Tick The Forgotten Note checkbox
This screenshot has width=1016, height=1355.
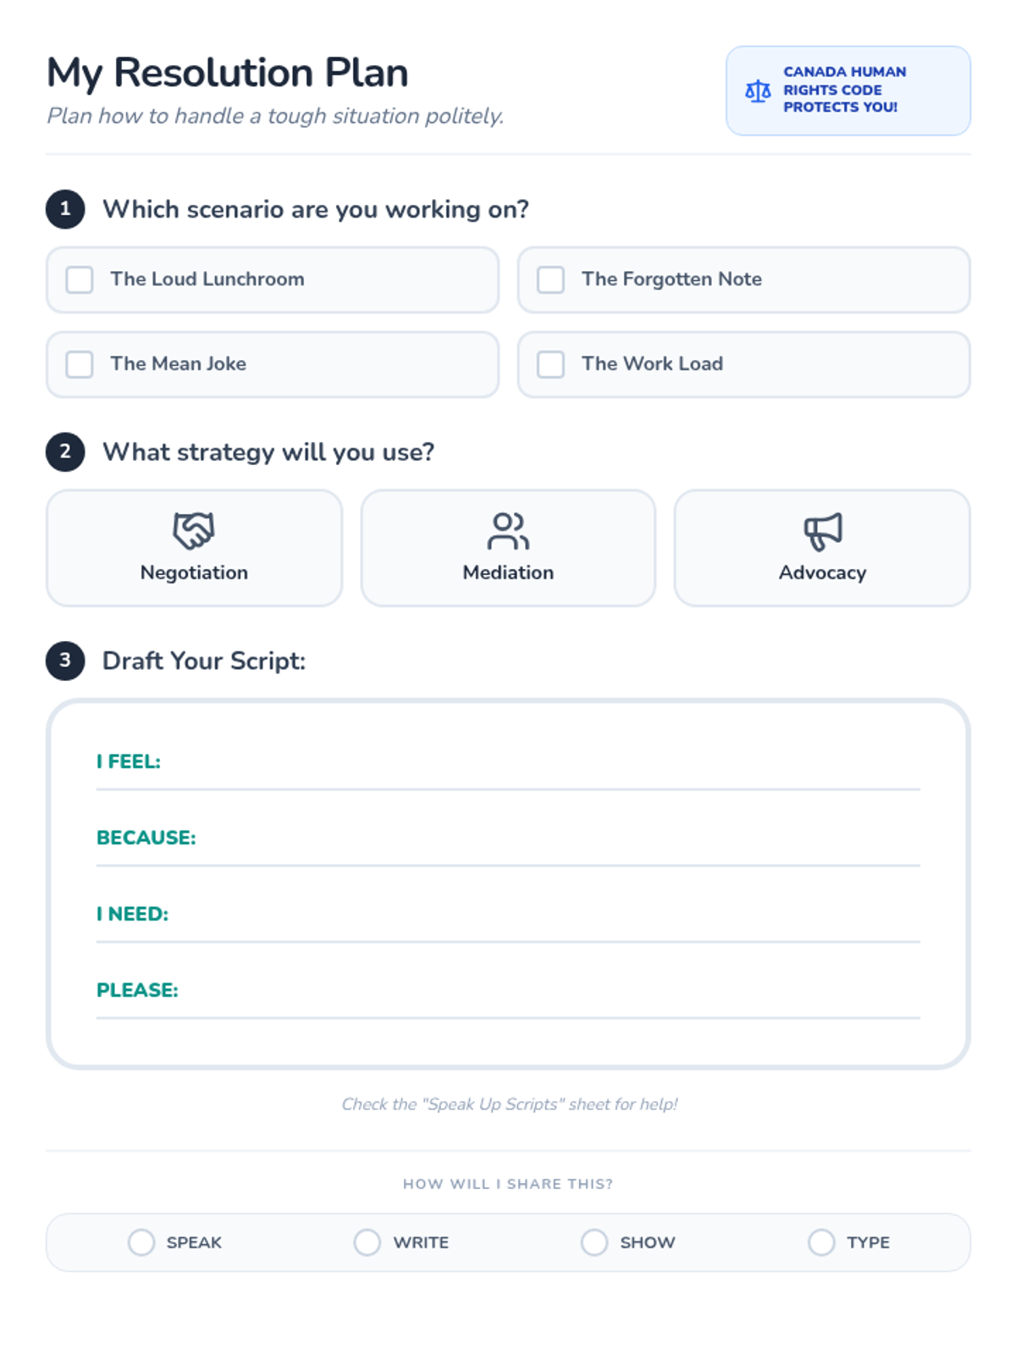(551, 279)
